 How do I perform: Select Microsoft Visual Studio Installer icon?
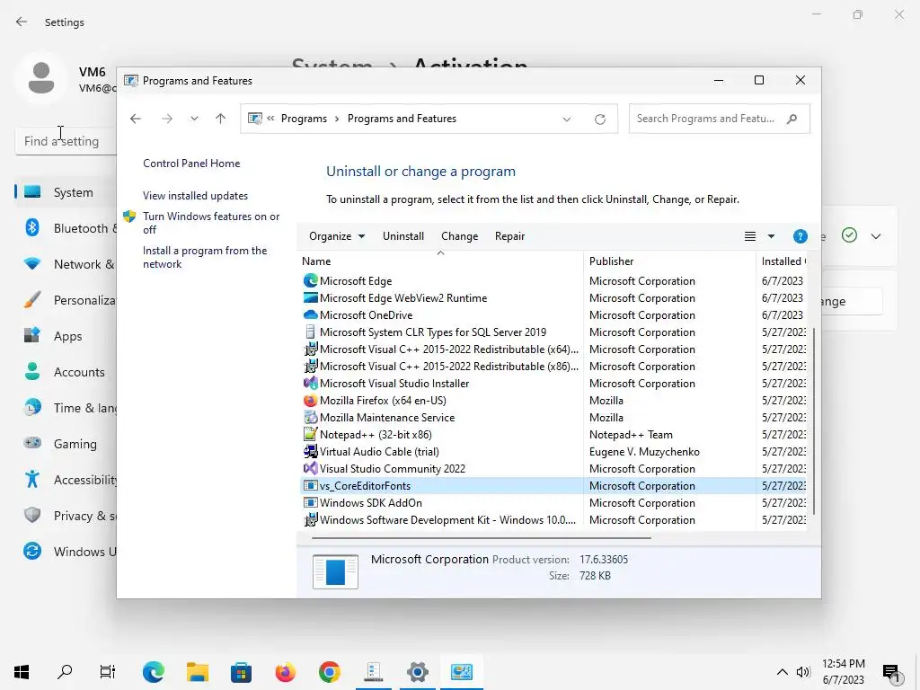[x=310, y=383]
